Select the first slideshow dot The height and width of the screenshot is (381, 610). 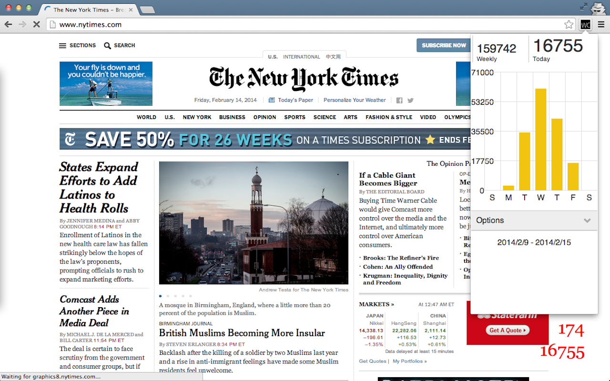coord(160,296)
